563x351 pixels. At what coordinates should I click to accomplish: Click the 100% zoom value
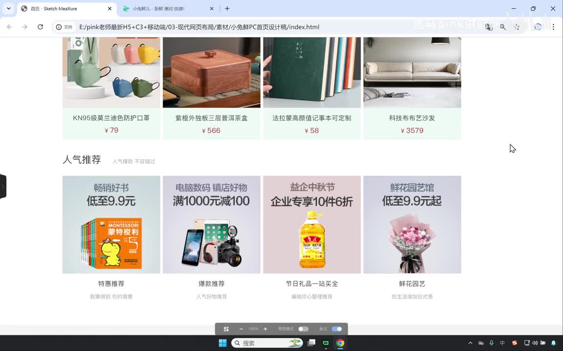tap(253, 329)
